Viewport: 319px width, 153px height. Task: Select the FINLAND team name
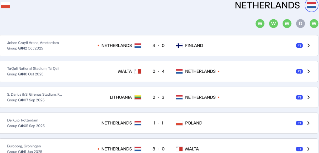point(194,45)
